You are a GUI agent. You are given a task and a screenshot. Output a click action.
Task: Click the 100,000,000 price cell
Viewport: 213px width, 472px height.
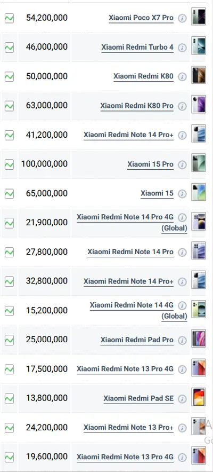click(x=44, y=164)
